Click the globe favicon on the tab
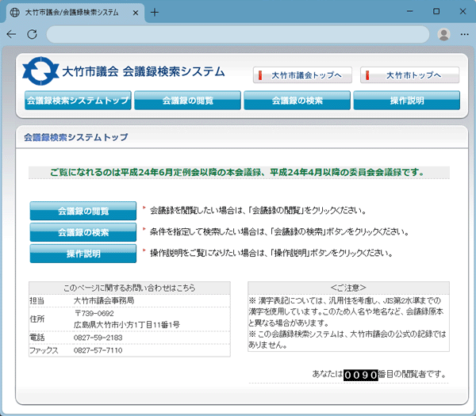Viewport: 476px width, 416px height. pyautogui.click(x=14, y=13)
